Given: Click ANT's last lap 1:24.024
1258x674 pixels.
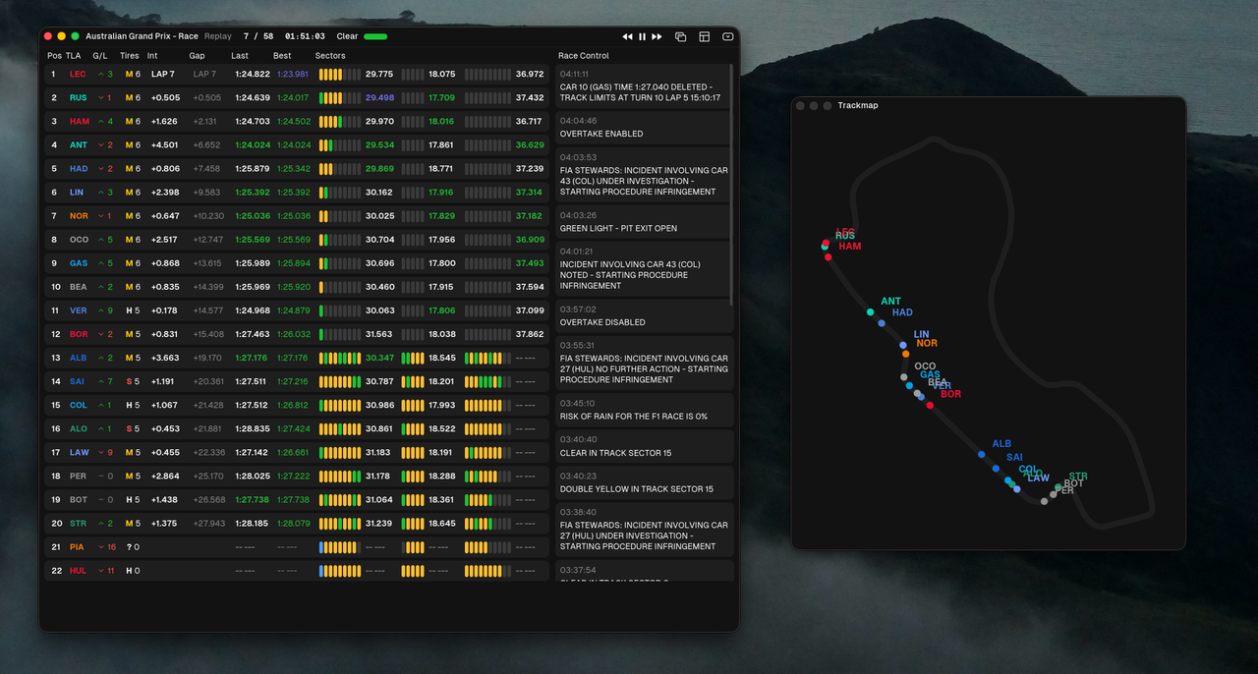Looking at the screenshot, I should click(253, 144).
